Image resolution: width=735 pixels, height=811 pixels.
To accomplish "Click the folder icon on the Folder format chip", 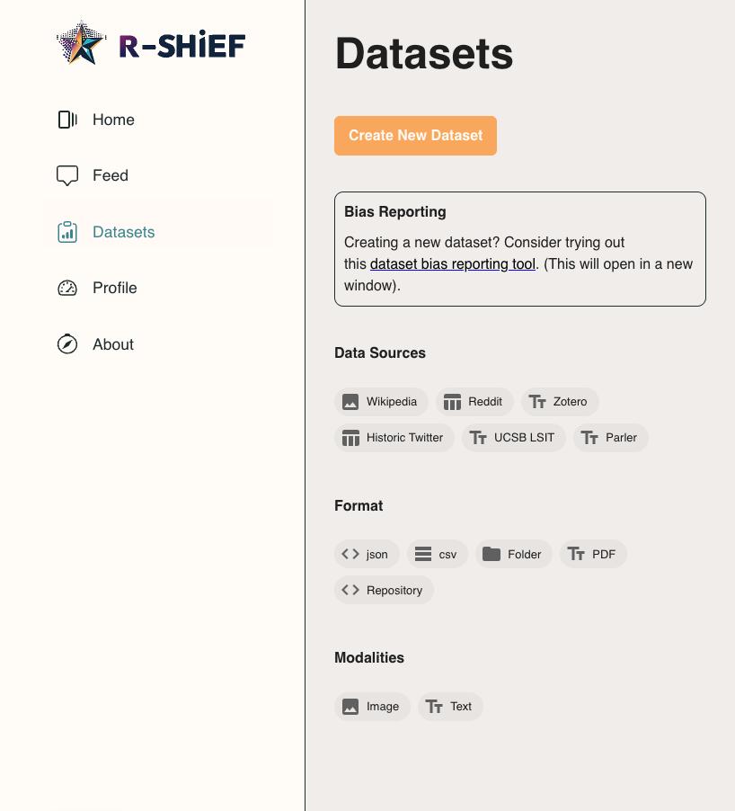I will point(491,554).
